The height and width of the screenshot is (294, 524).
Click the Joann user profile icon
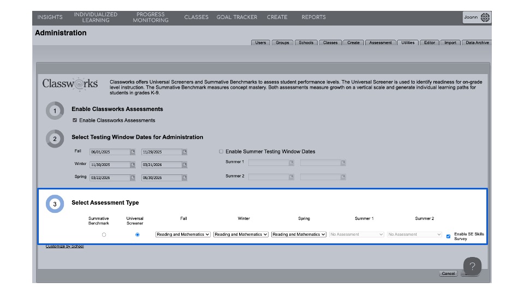click(485, 17)
